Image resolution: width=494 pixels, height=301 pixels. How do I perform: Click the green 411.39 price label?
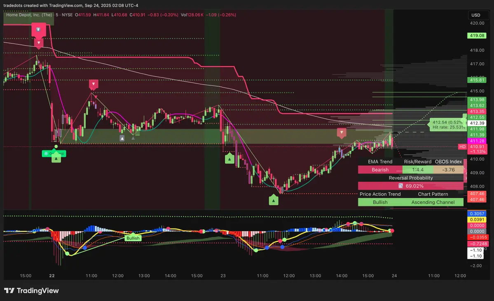pos(477,135)
